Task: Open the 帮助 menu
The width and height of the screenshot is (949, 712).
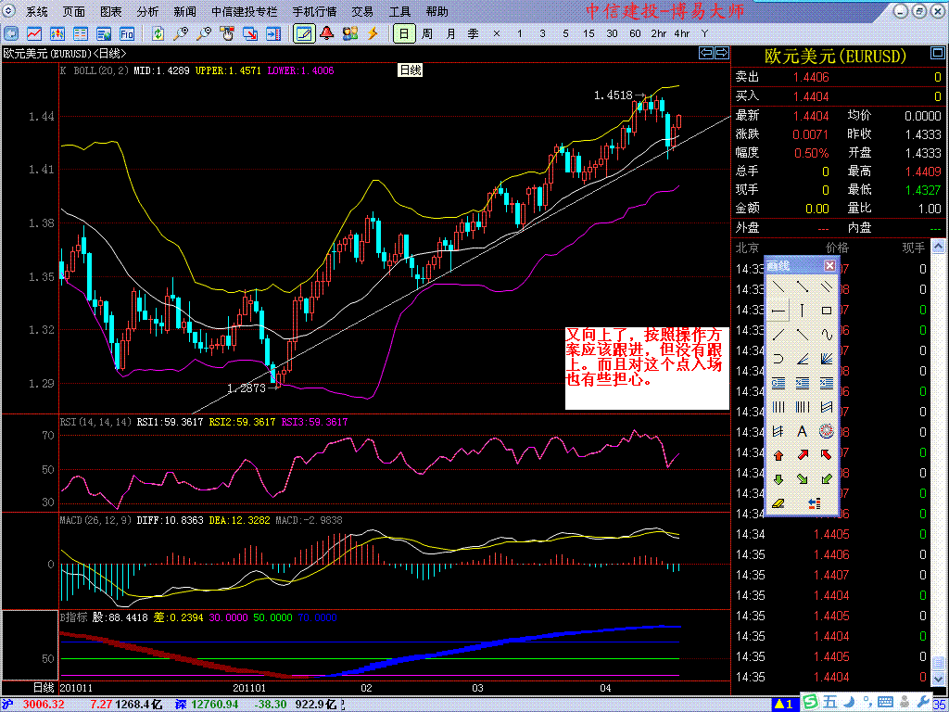Action: [437, 11]
